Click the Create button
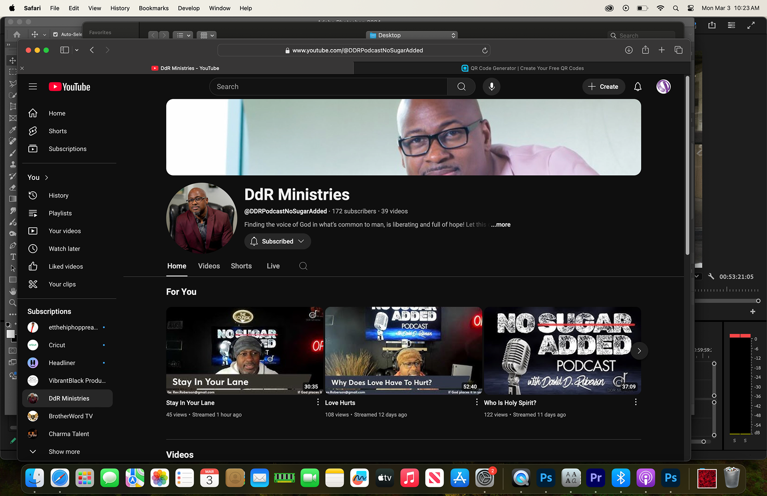Viewport: 767px width, 496px height. 603,86
